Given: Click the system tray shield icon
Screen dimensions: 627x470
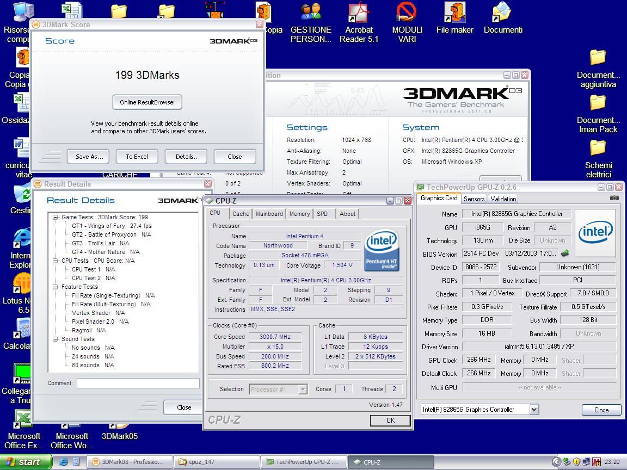Looking at the screenshot, I should (x=576, y=462).
